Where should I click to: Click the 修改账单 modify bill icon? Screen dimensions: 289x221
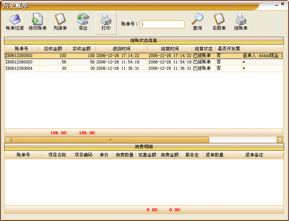37,22
